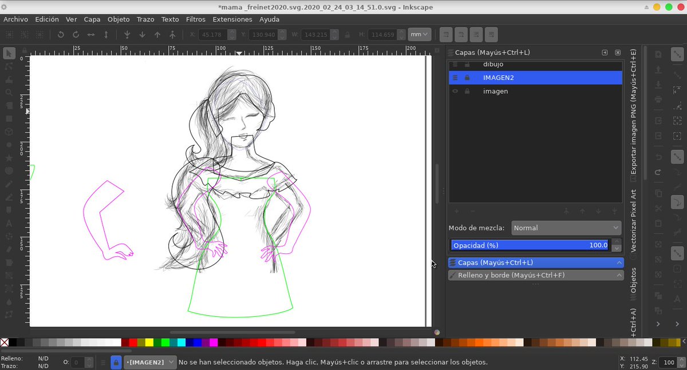
Task: Select the Spiral tool
Action: pyautogui.click(x=9, y=170)
